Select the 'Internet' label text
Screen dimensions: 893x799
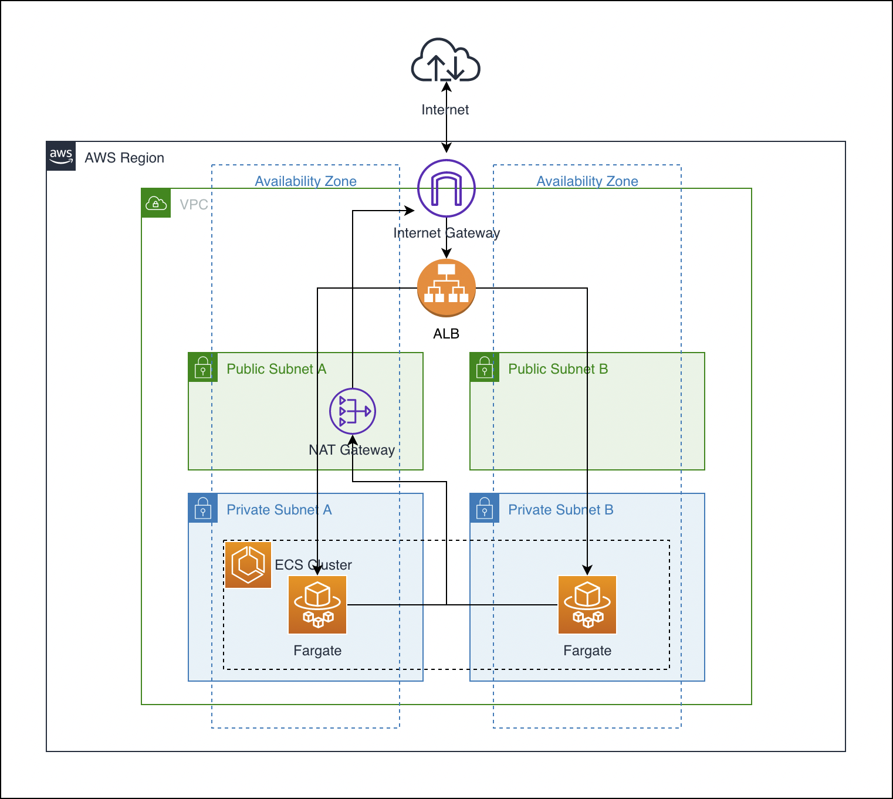point(445,110)
